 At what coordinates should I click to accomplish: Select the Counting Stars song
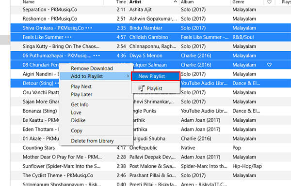[x=39, y=148]
